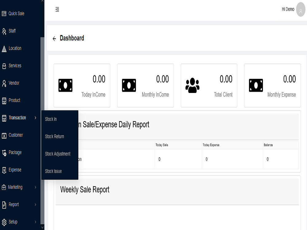Expand the Marketing submenu chevron
307x230 pixels.
[35, 187]
